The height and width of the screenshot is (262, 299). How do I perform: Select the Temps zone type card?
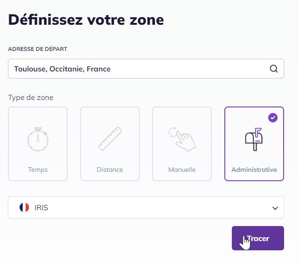(x=38, y=144)
